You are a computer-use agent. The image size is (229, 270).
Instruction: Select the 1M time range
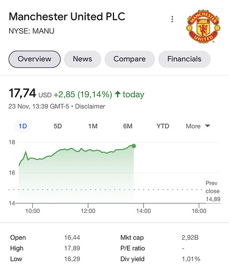click(x=93, y=126)
